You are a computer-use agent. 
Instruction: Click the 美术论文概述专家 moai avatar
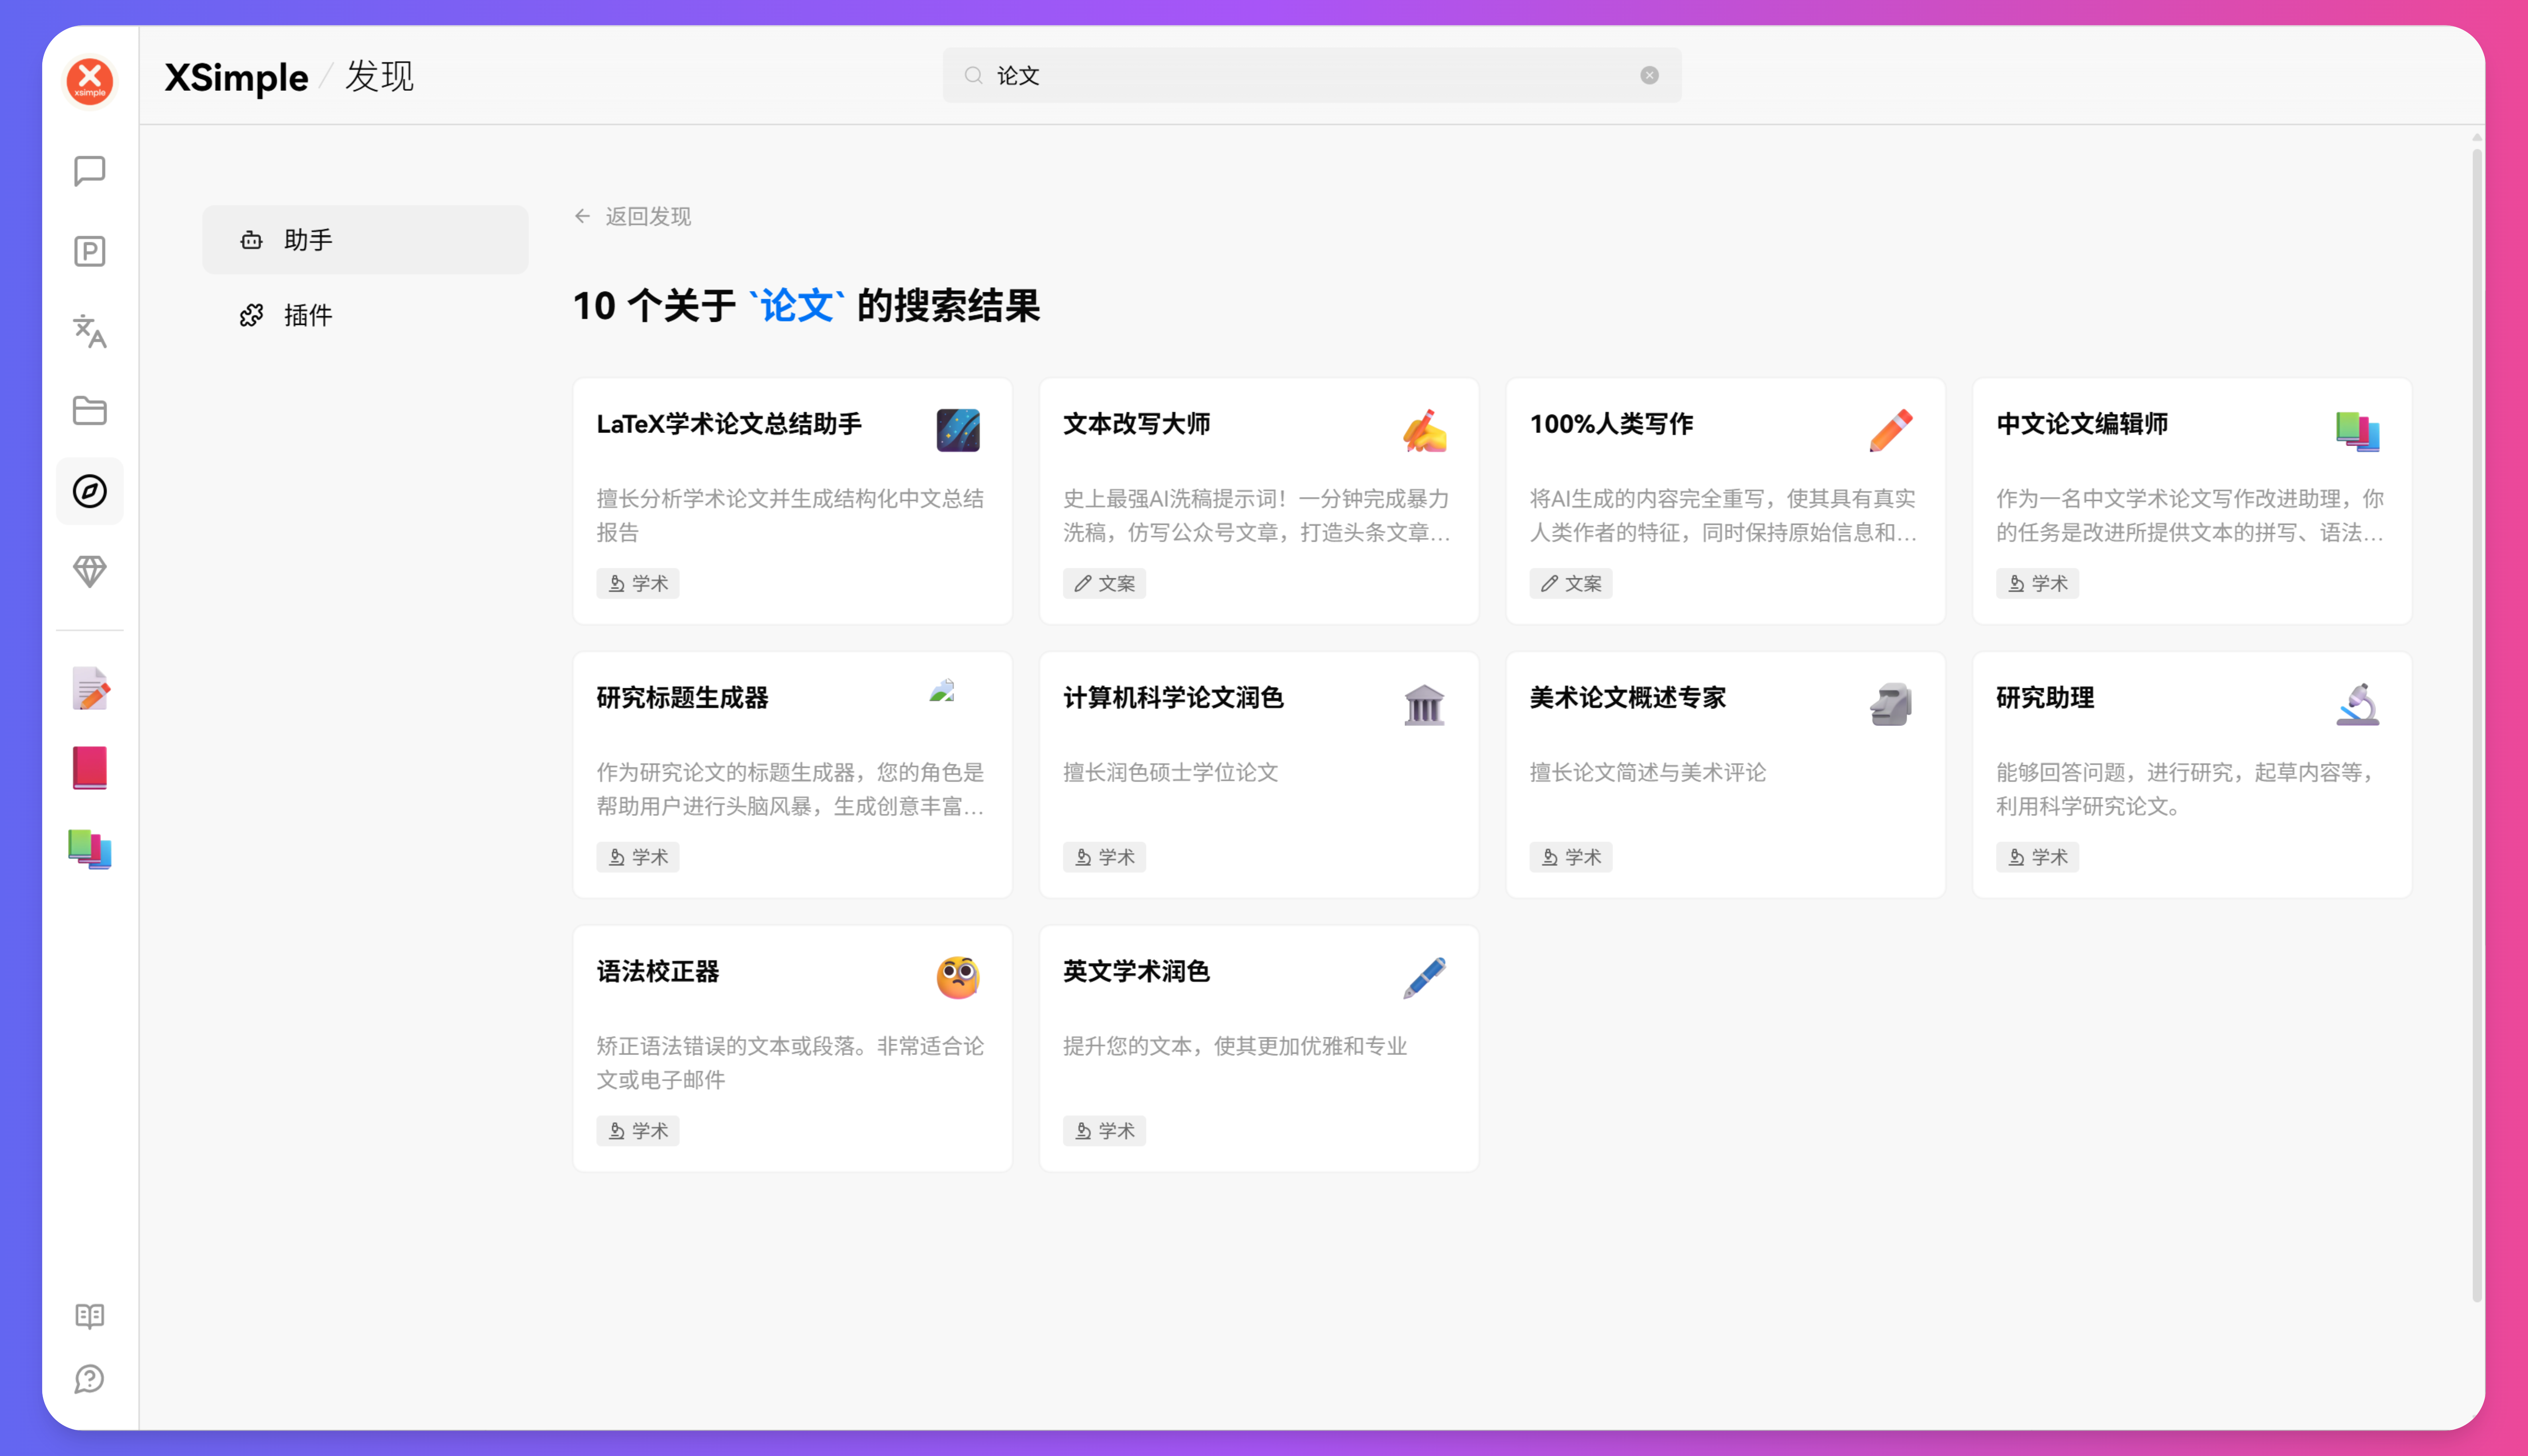coord(1891,705)
